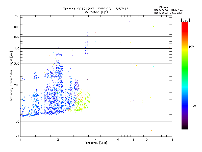Click the y-axis tick label '100'
202x152 pixels.
tap(17, 122)
